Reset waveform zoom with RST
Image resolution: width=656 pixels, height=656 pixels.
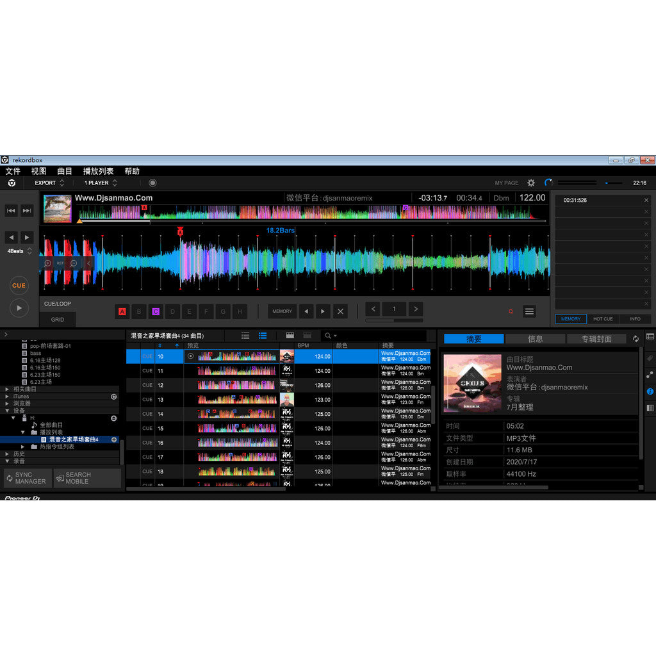[x=60, y=263]
